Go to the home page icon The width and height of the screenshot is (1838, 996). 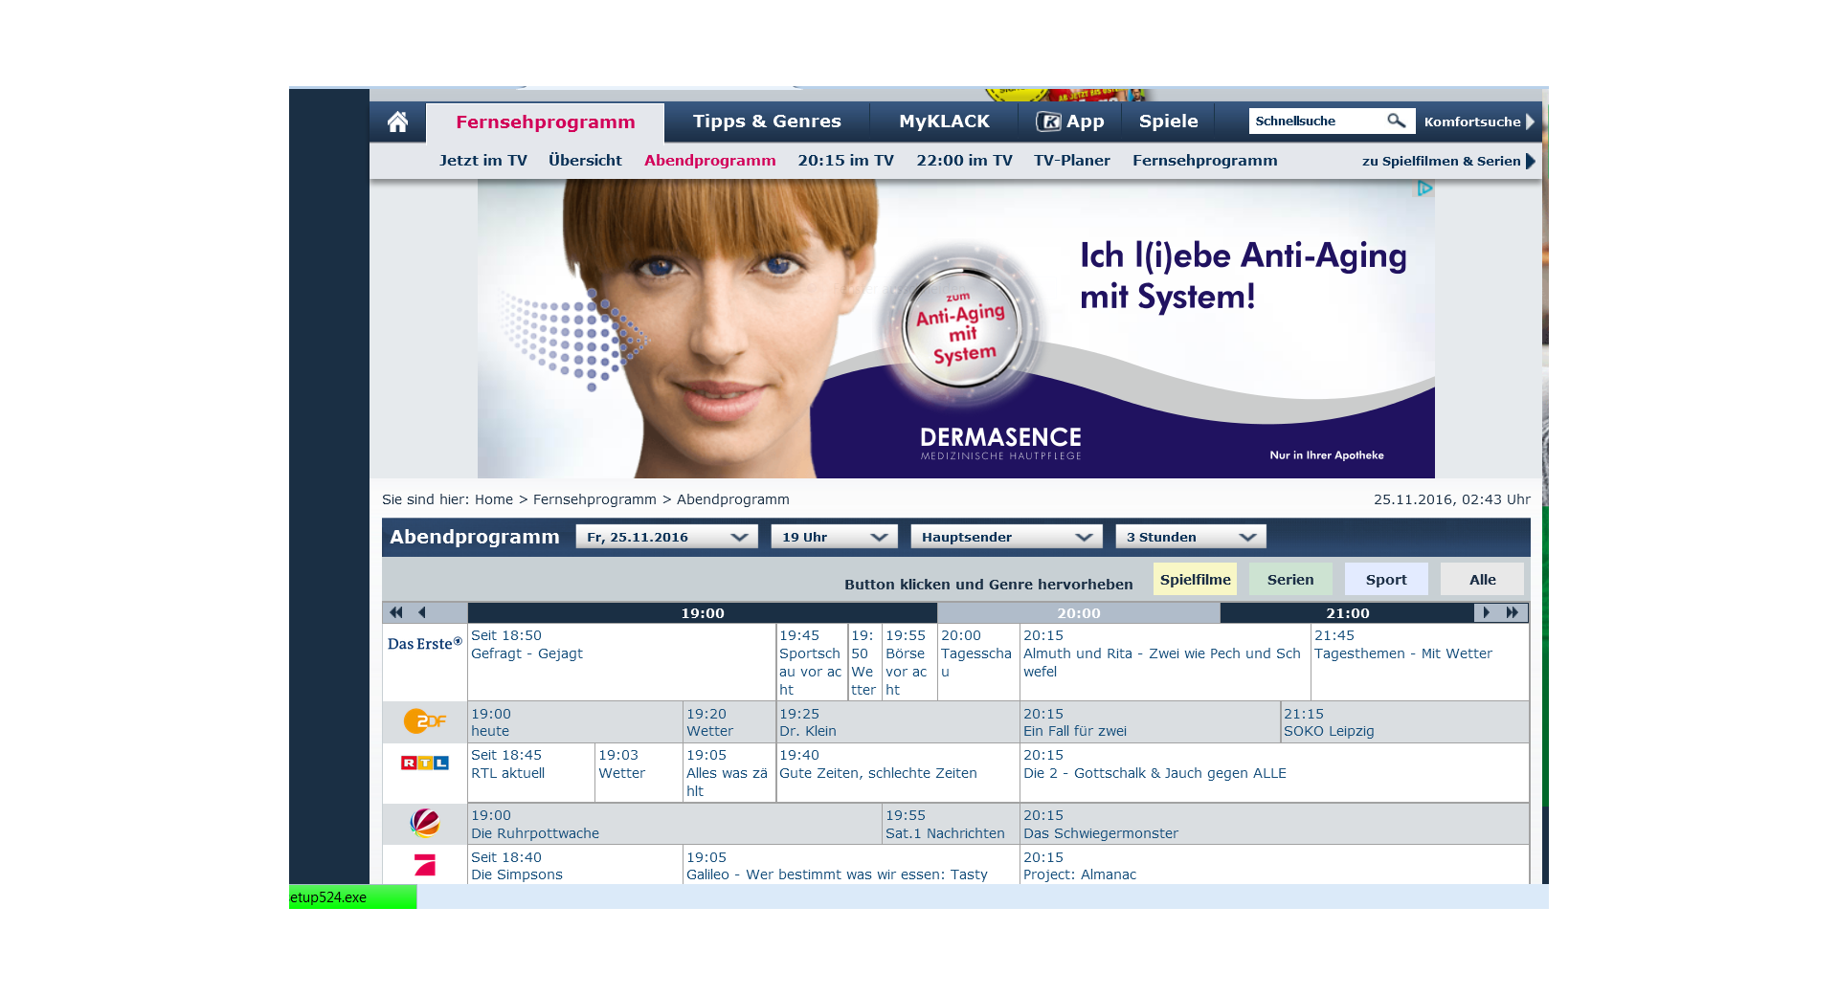397,122
